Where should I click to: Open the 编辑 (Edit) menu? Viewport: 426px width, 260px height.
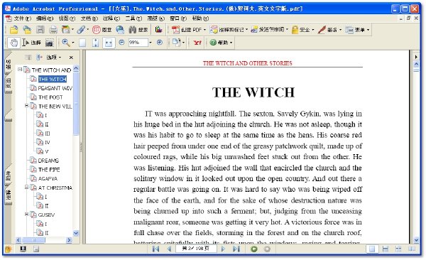coord(45,18)
